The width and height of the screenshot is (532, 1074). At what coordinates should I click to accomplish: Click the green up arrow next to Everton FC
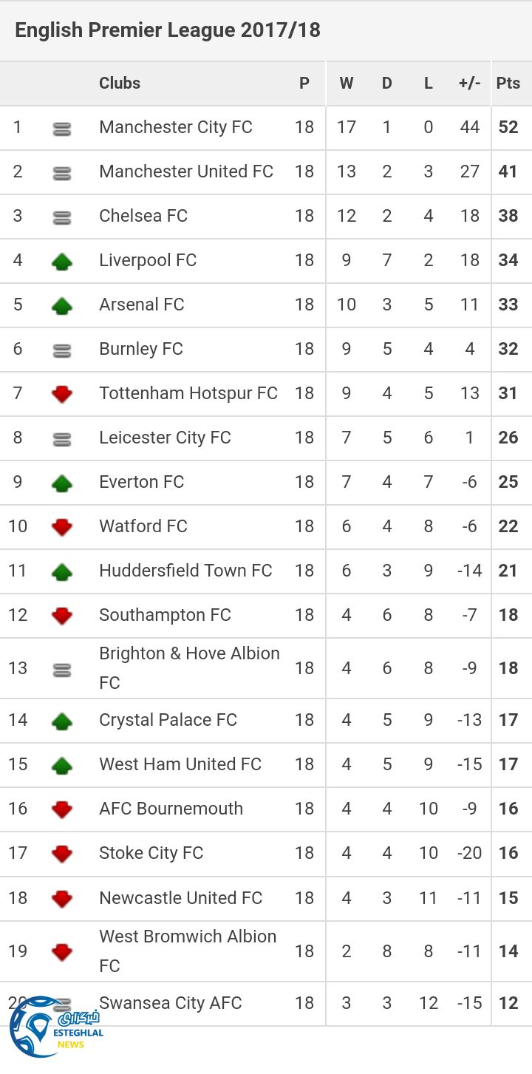pyautogui.click(x=62, y=483)
